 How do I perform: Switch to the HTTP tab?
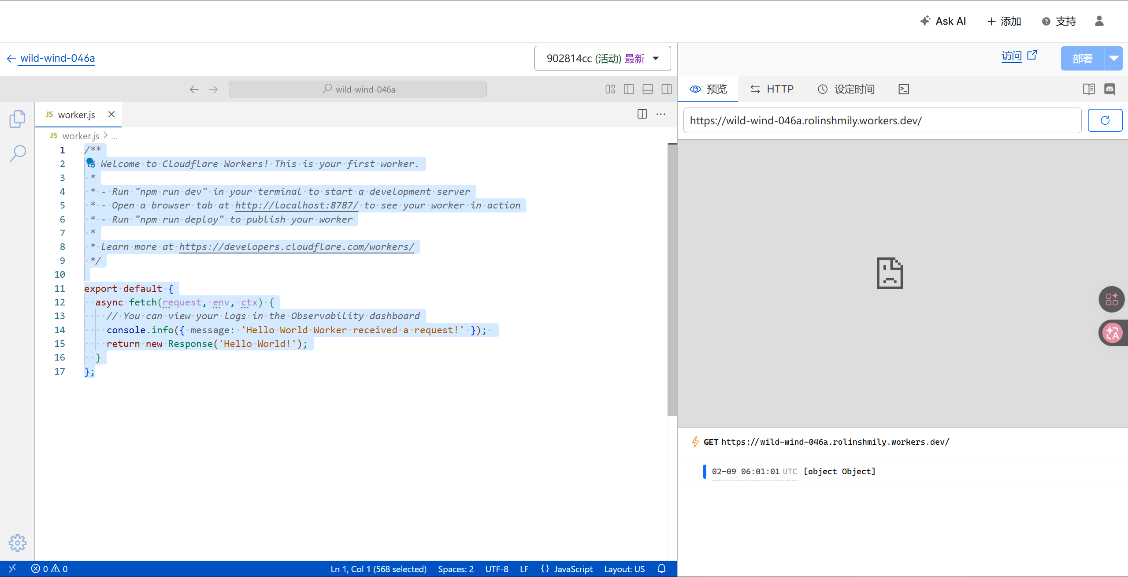click(772, 89)
